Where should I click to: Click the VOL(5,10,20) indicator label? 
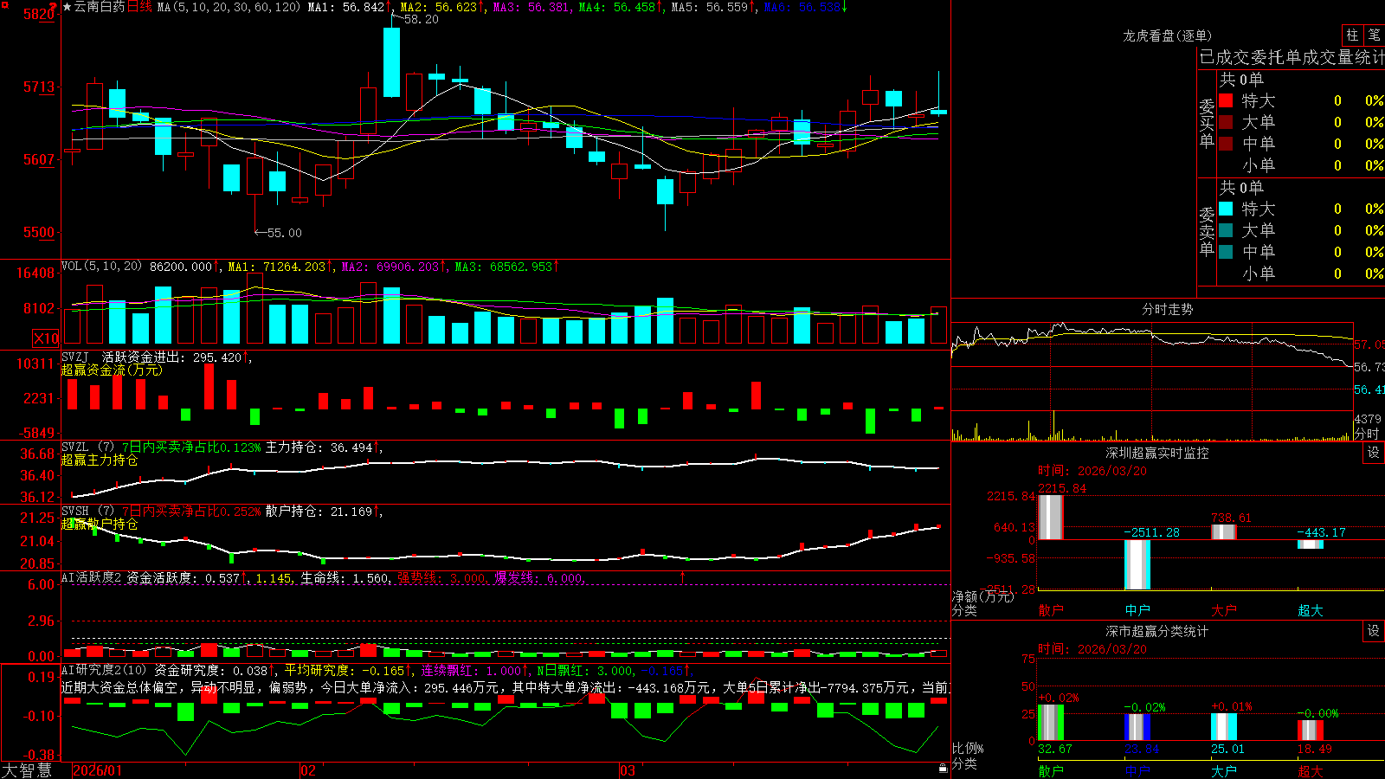(x=101, y=267)
